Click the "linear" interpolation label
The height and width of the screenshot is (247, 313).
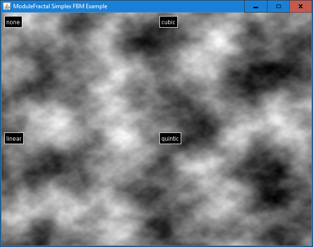click(x=14, y=138)
